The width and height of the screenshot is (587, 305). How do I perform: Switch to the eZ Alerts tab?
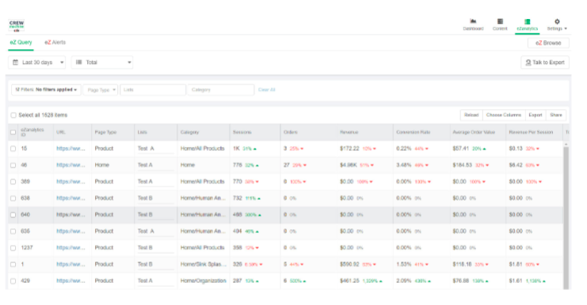point(55,43)
